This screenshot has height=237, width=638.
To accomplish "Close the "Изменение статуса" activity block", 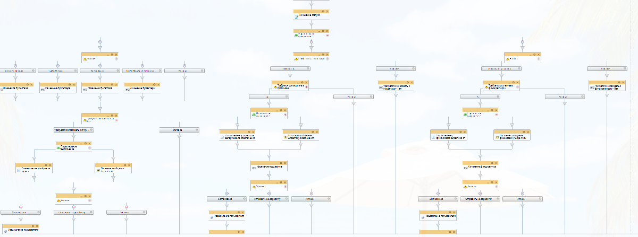I will pyautogui.click(x=328, y=11).
